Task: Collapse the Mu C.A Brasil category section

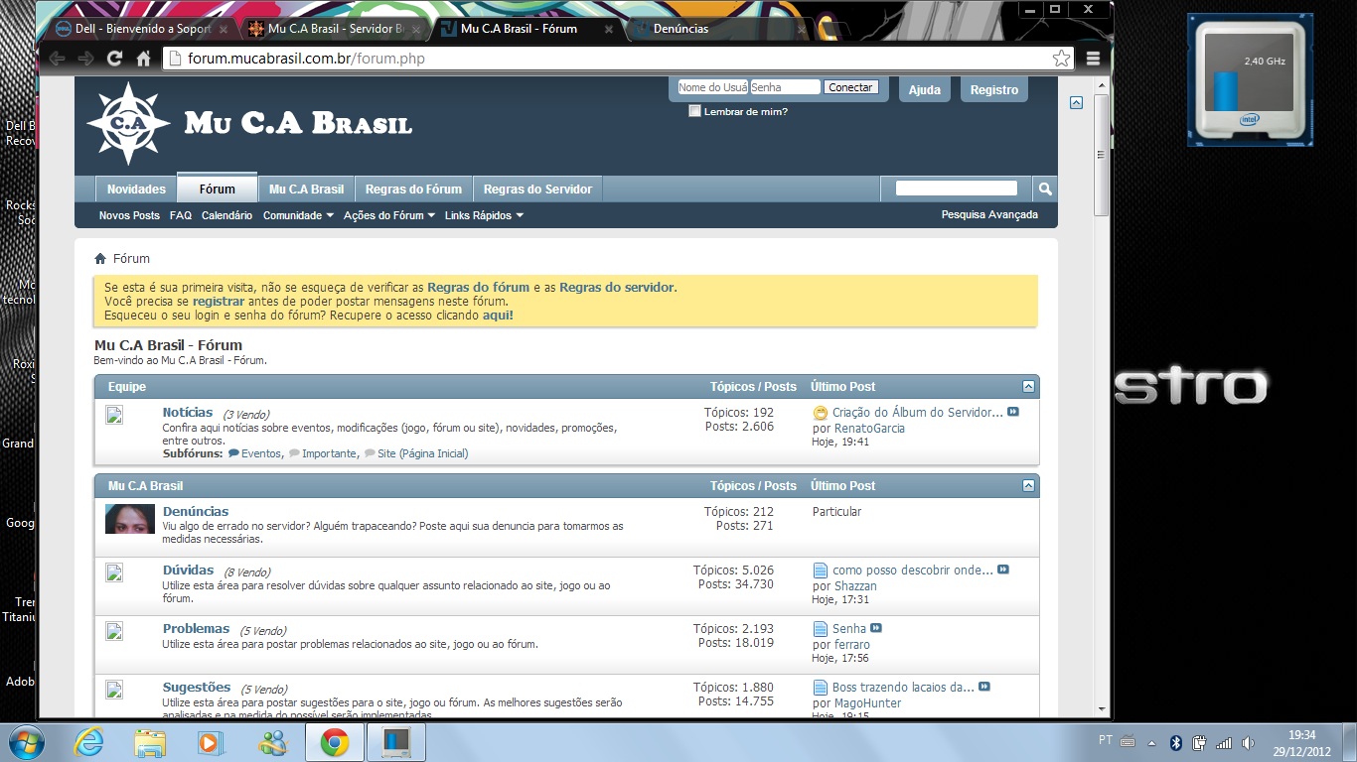Action: click(1028, 486)
